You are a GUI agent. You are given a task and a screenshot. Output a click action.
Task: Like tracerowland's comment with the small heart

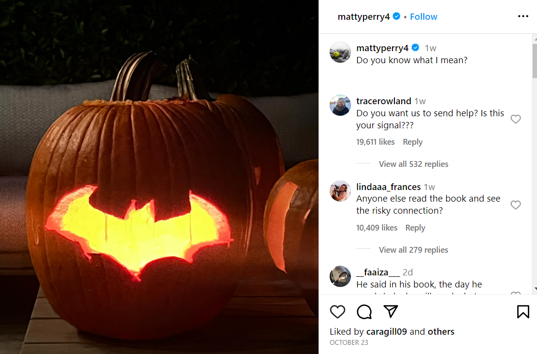(x=516, y=119)
